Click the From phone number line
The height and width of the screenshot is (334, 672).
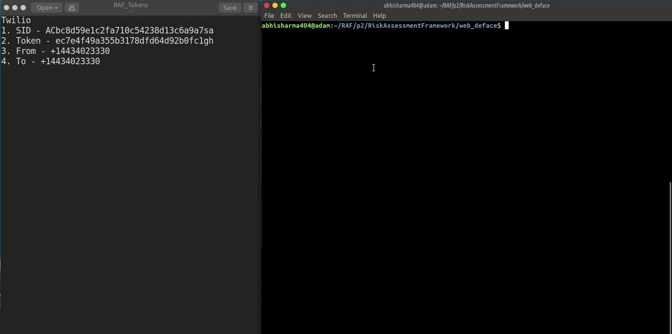tap(55, 51)
